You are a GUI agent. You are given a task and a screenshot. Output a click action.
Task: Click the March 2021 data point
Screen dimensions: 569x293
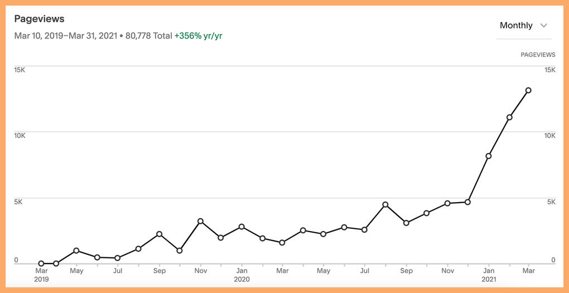click(x=528, y=90)
